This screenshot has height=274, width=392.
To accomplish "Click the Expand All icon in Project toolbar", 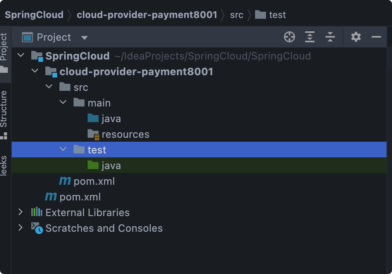I will pyautogui.click(x=309, y=37).
